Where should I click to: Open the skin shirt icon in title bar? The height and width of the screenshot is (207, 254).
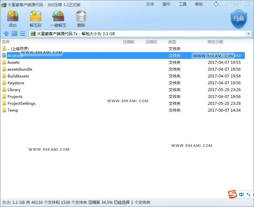pos(216,4)
